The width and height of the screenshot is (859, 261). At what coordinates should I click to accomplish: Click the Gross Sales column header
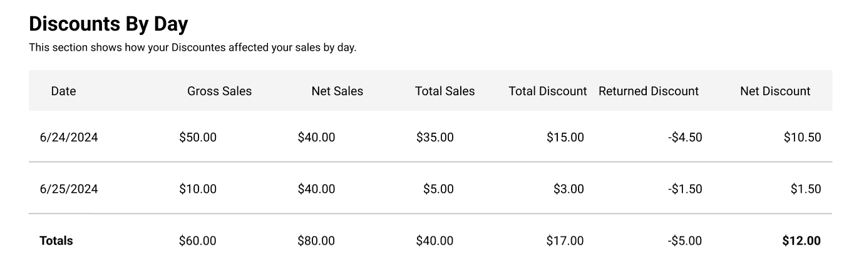click(x=219, y=91)
